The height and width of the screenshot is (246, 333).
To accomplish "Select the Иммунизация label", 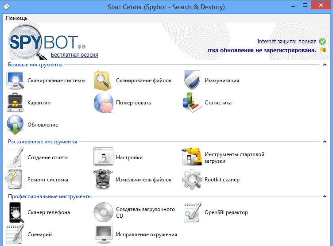I will point(222,81).
